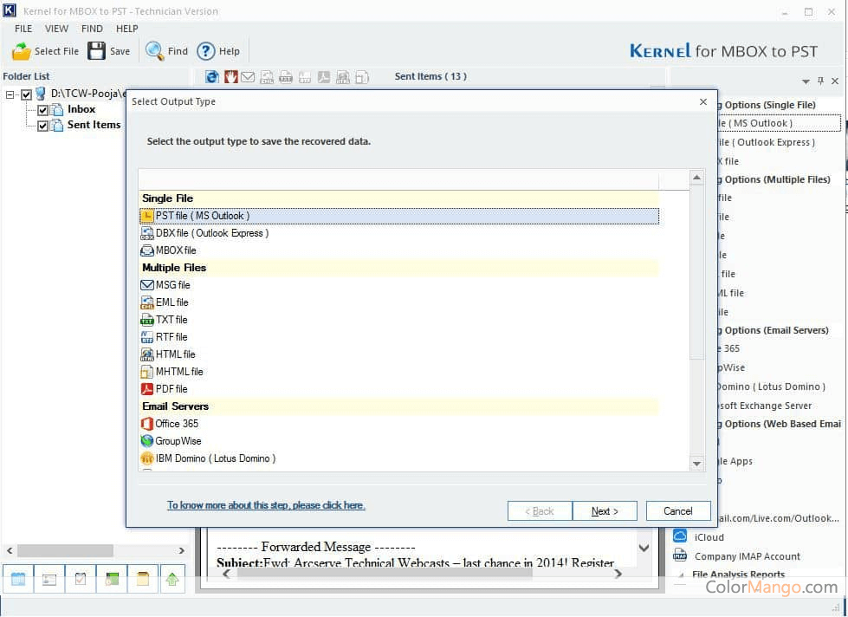Open the yellow notes icon
848x617 pixels.
(143, 579)
